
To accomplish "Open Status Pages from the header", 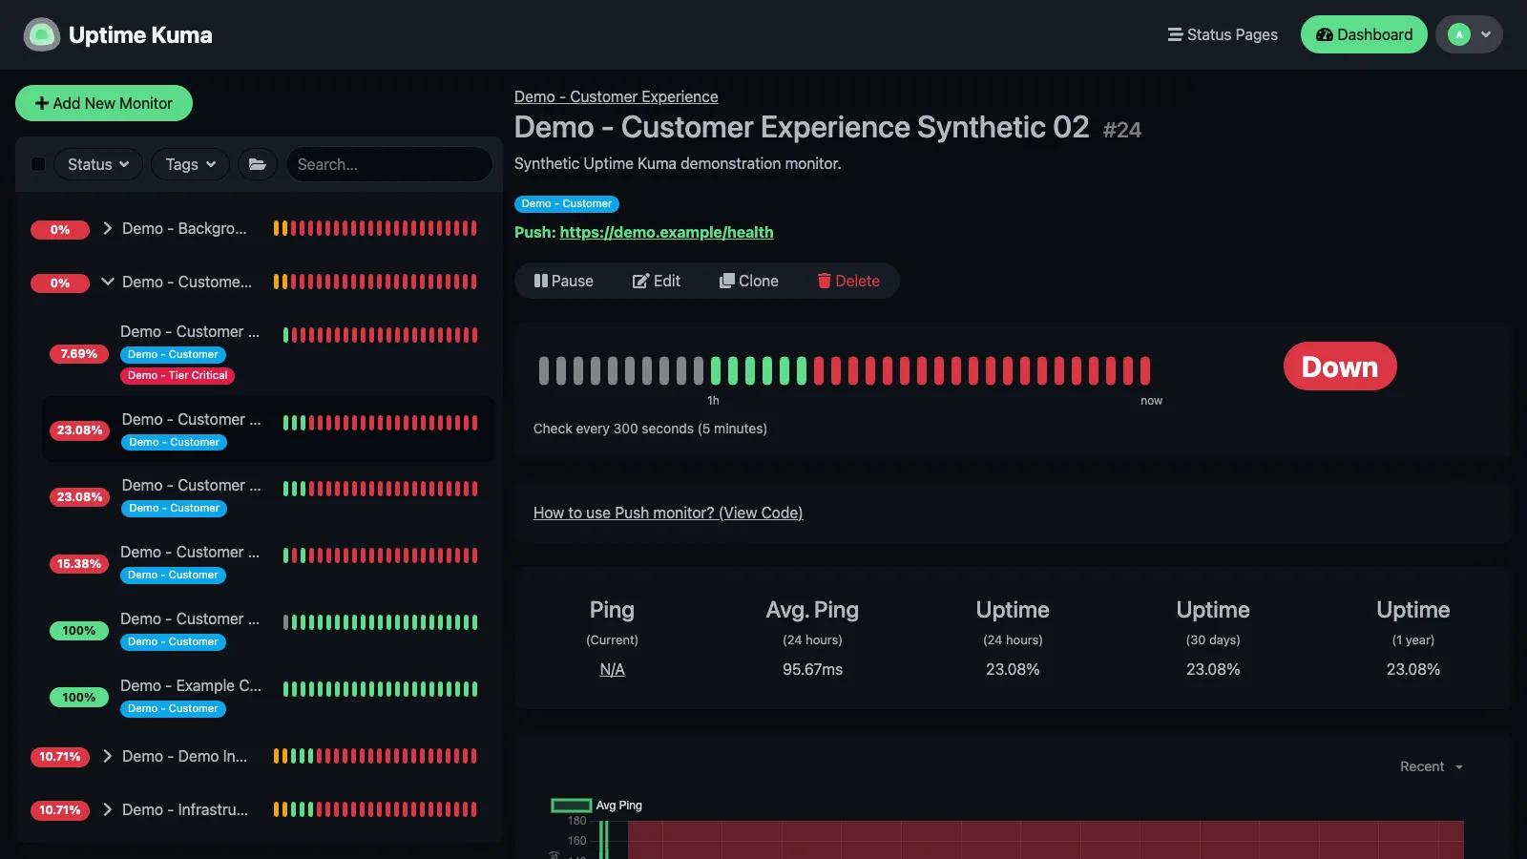I will coord(1223,34).
